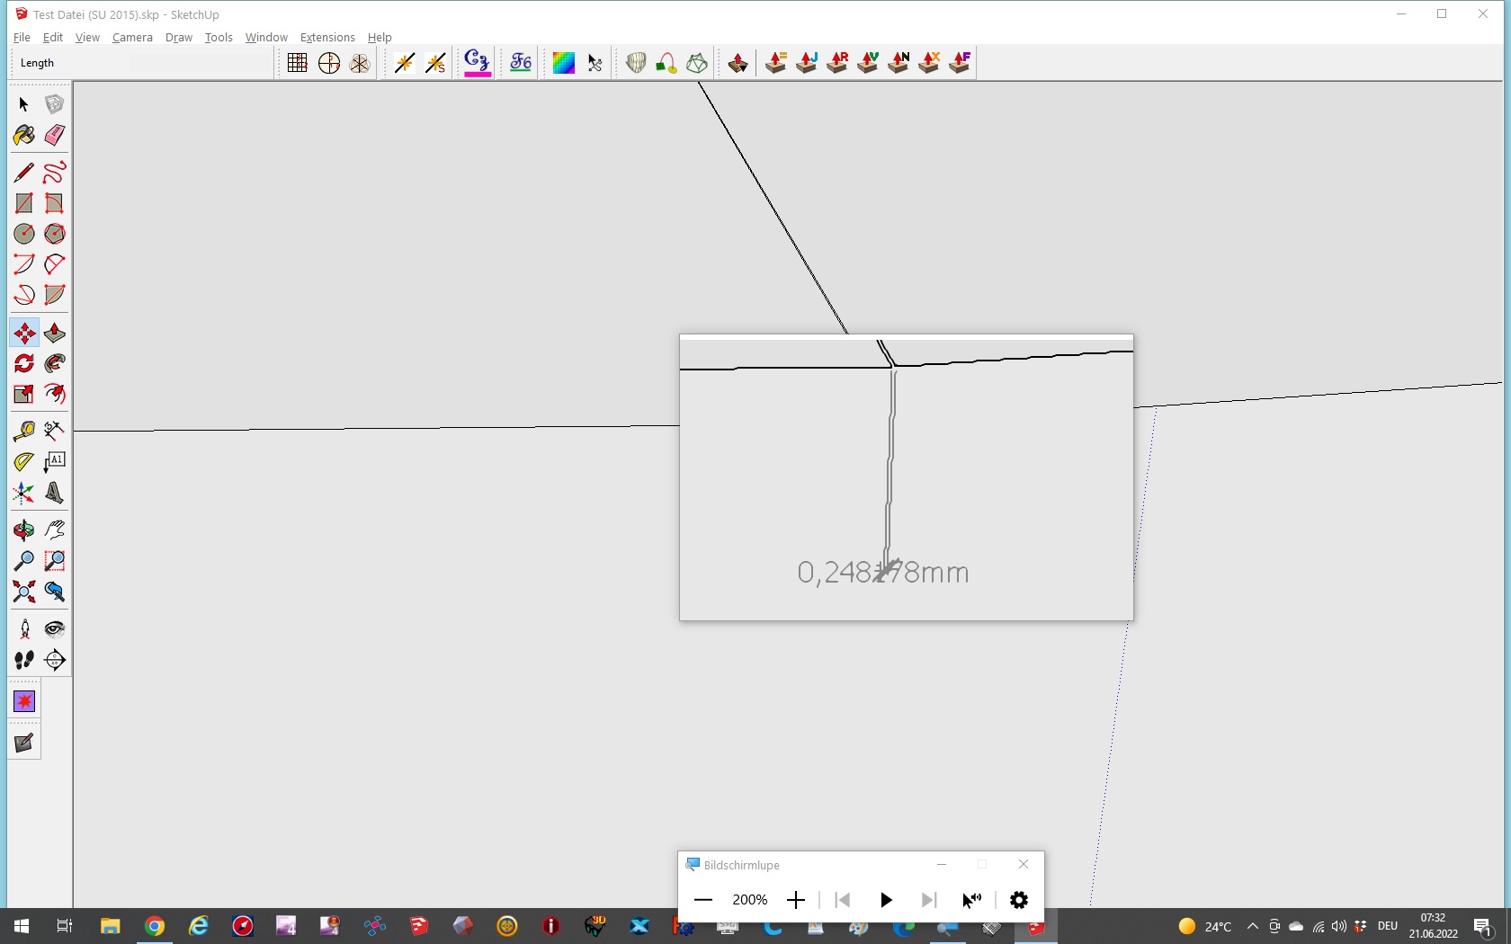Select the Rotate tool

tap(24, 364)
